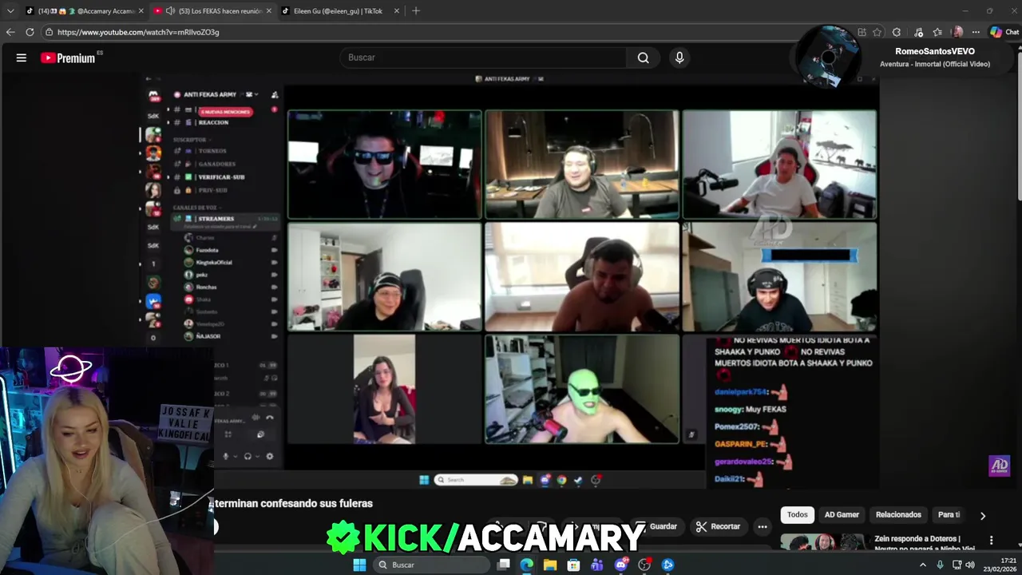Screen dimensions: 1022x575
Task: Save the video with the Guardar button
Action: click(656, 526)
